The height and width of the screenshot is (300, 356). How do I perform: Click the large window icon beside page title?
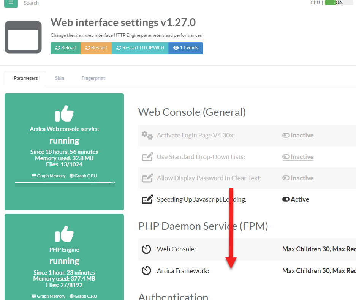23,37
